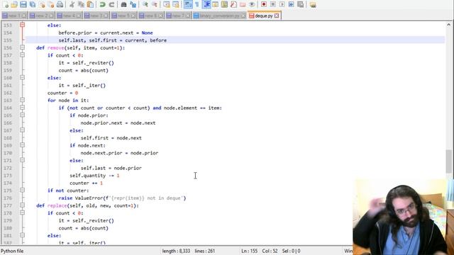Collapse if count fold at line 157
The width and height of the screenshot is (454, 255).
[22, 55]
